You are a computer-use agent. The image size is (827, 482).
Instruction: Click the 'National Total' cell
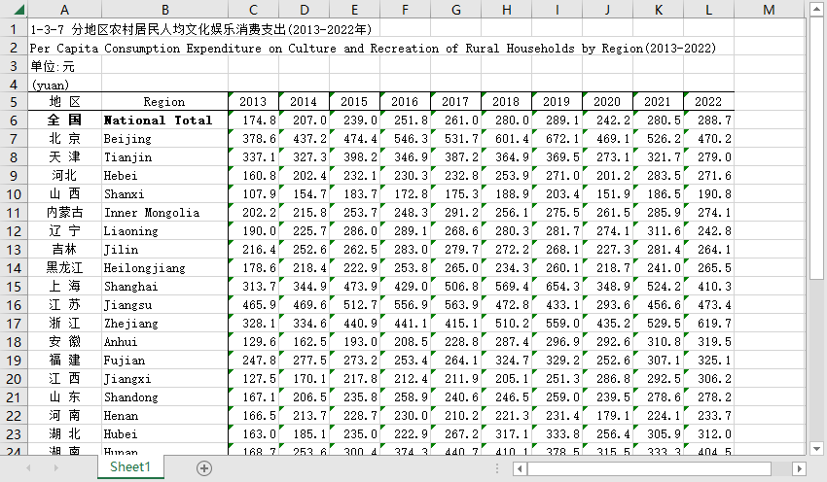tap(164, 120)
